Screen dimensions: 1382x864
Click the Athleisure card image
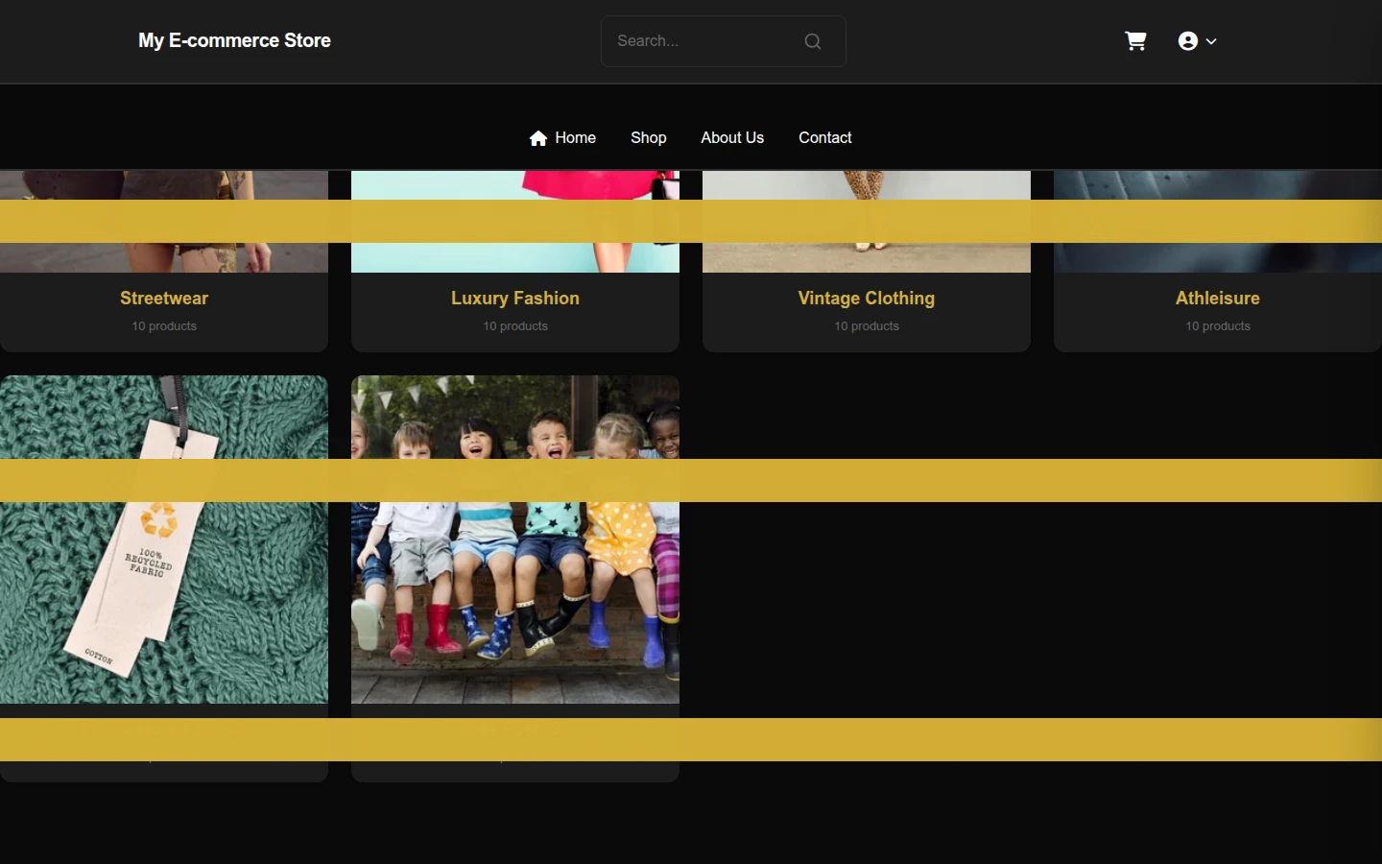pos(1218,222)
